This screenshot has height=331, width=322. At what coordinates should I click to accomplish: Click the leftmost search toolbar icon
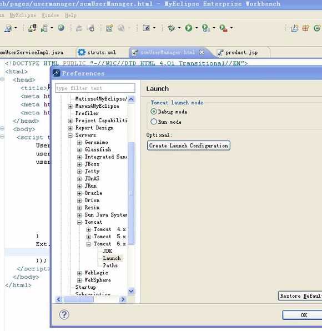click(x=8, y=28)
